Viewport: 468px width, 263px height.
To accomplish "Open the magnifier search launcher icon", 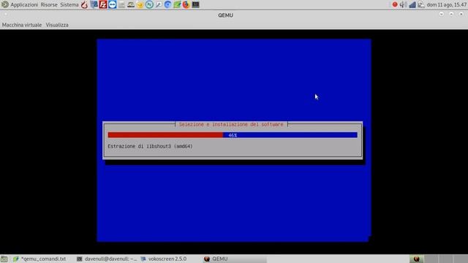I will pyautogui.click(x=159, y=4).
